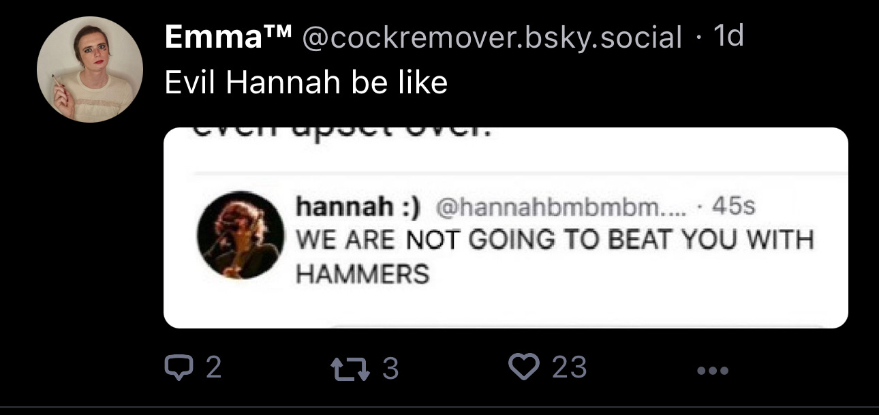Open hannah's avatar in embedded screenshot
879x415 pixels.
[x=241, y=235]
